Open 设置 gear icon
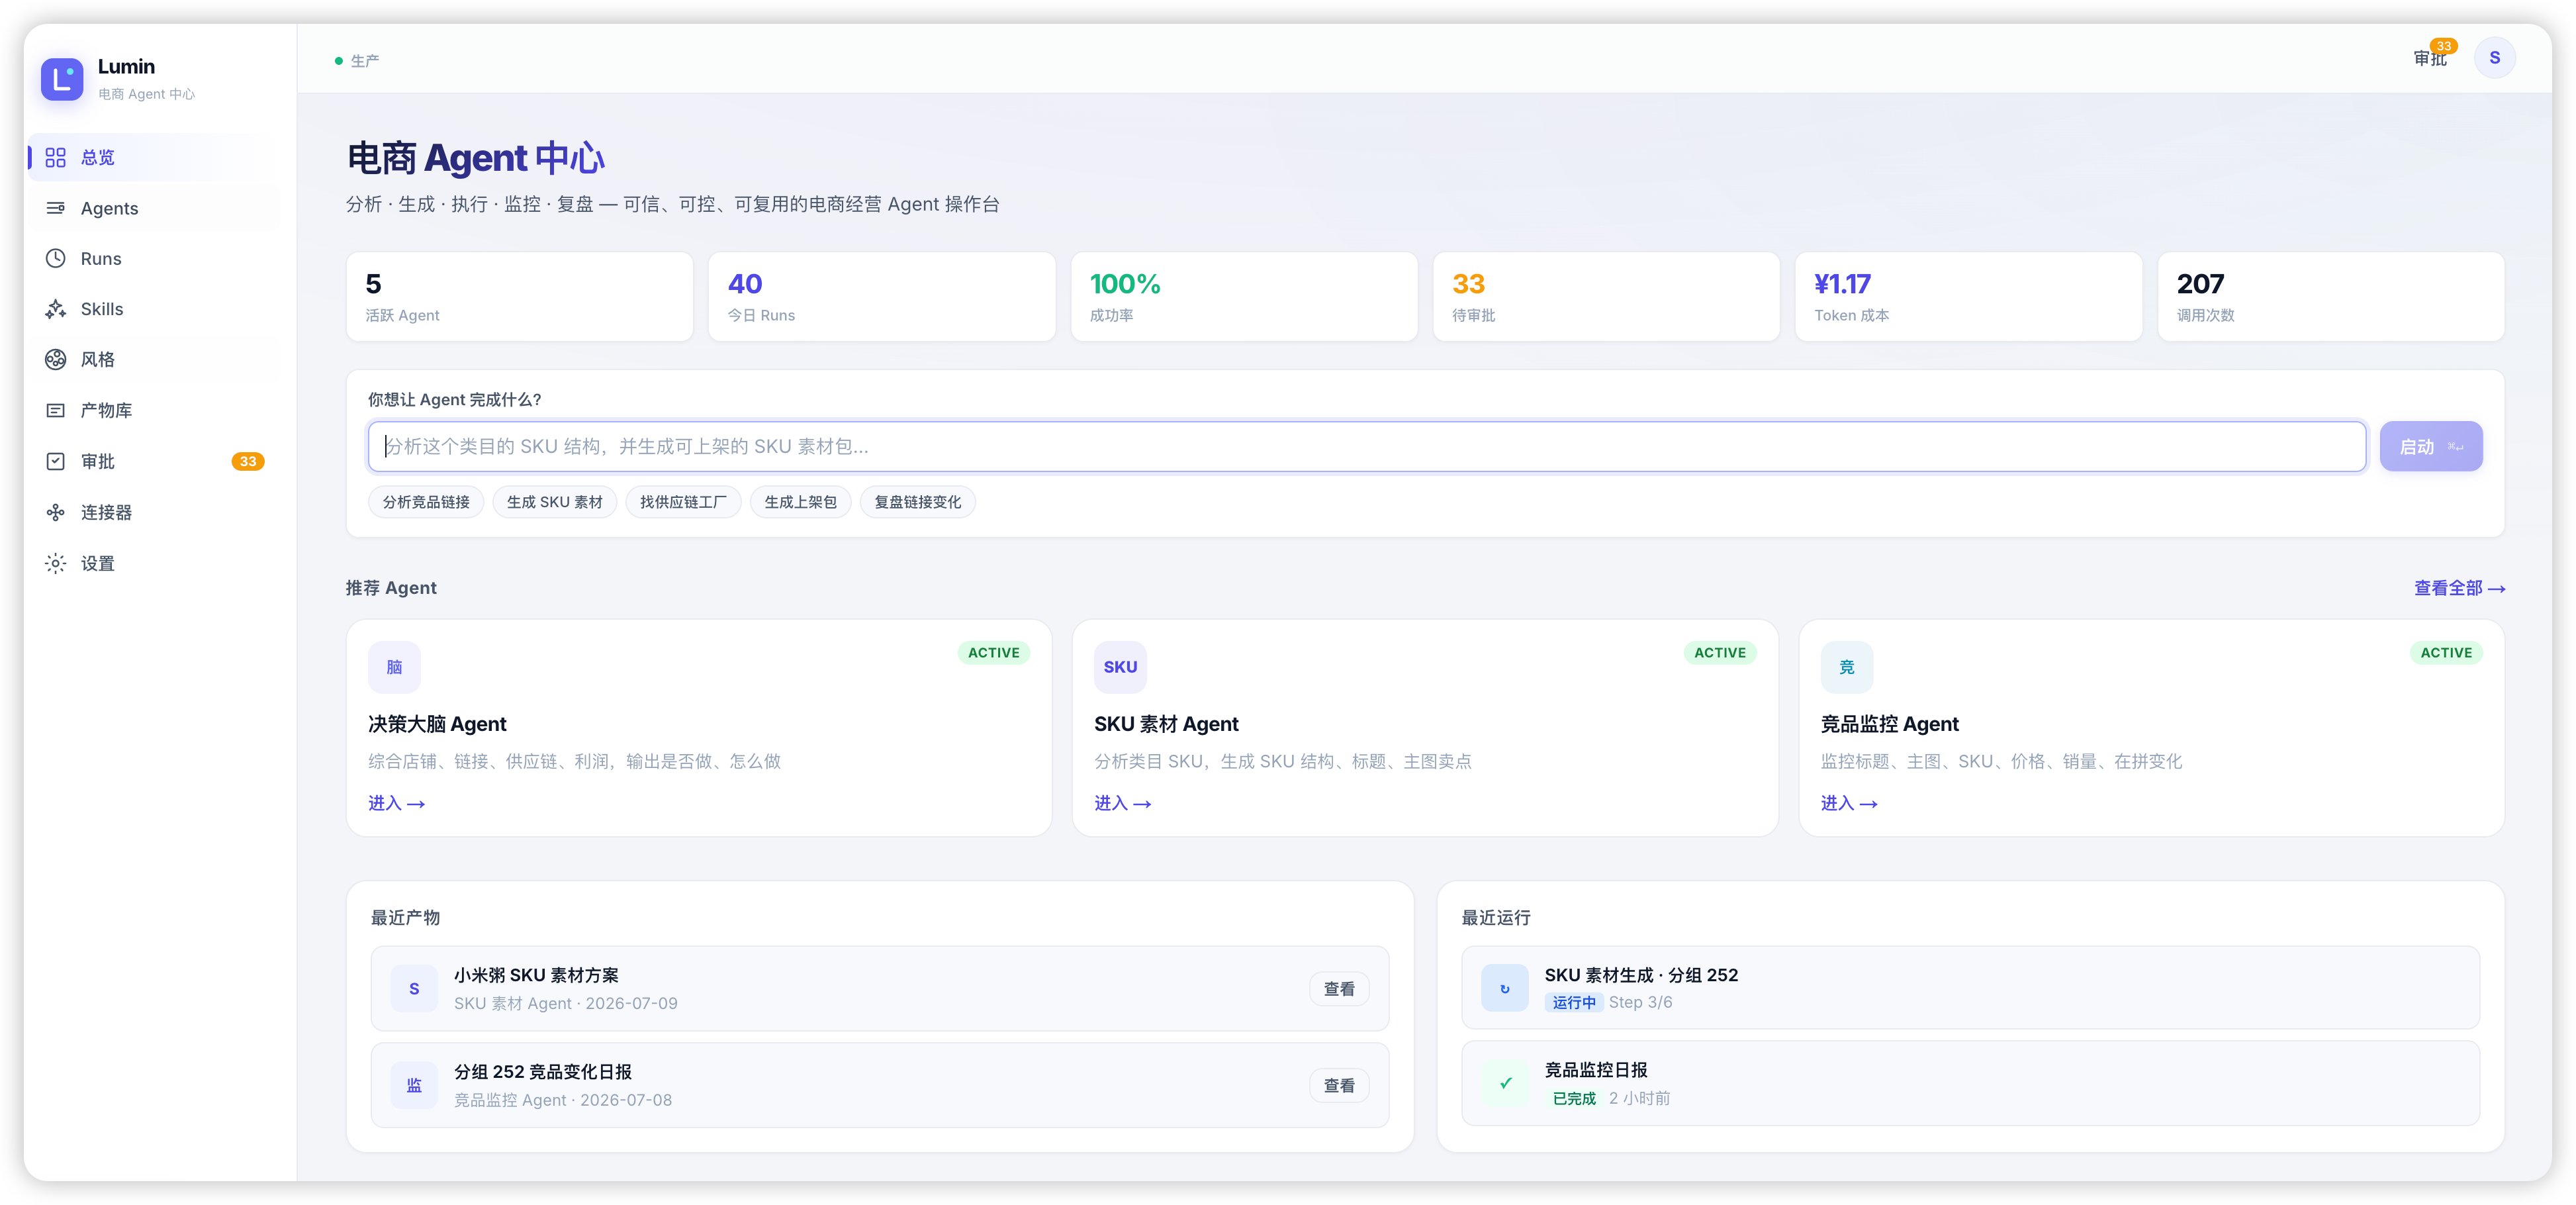The height and width of the screenshot is (1205, 2576). coord(56,563)
